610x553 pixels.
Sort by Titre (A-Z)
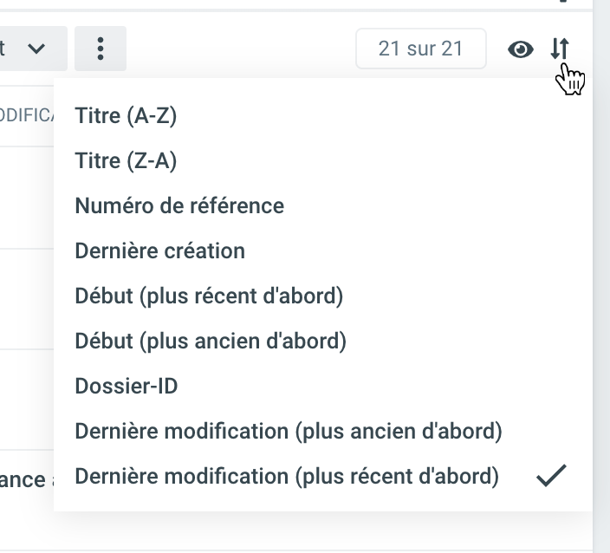pyautogui.click(x=126, y=115)
